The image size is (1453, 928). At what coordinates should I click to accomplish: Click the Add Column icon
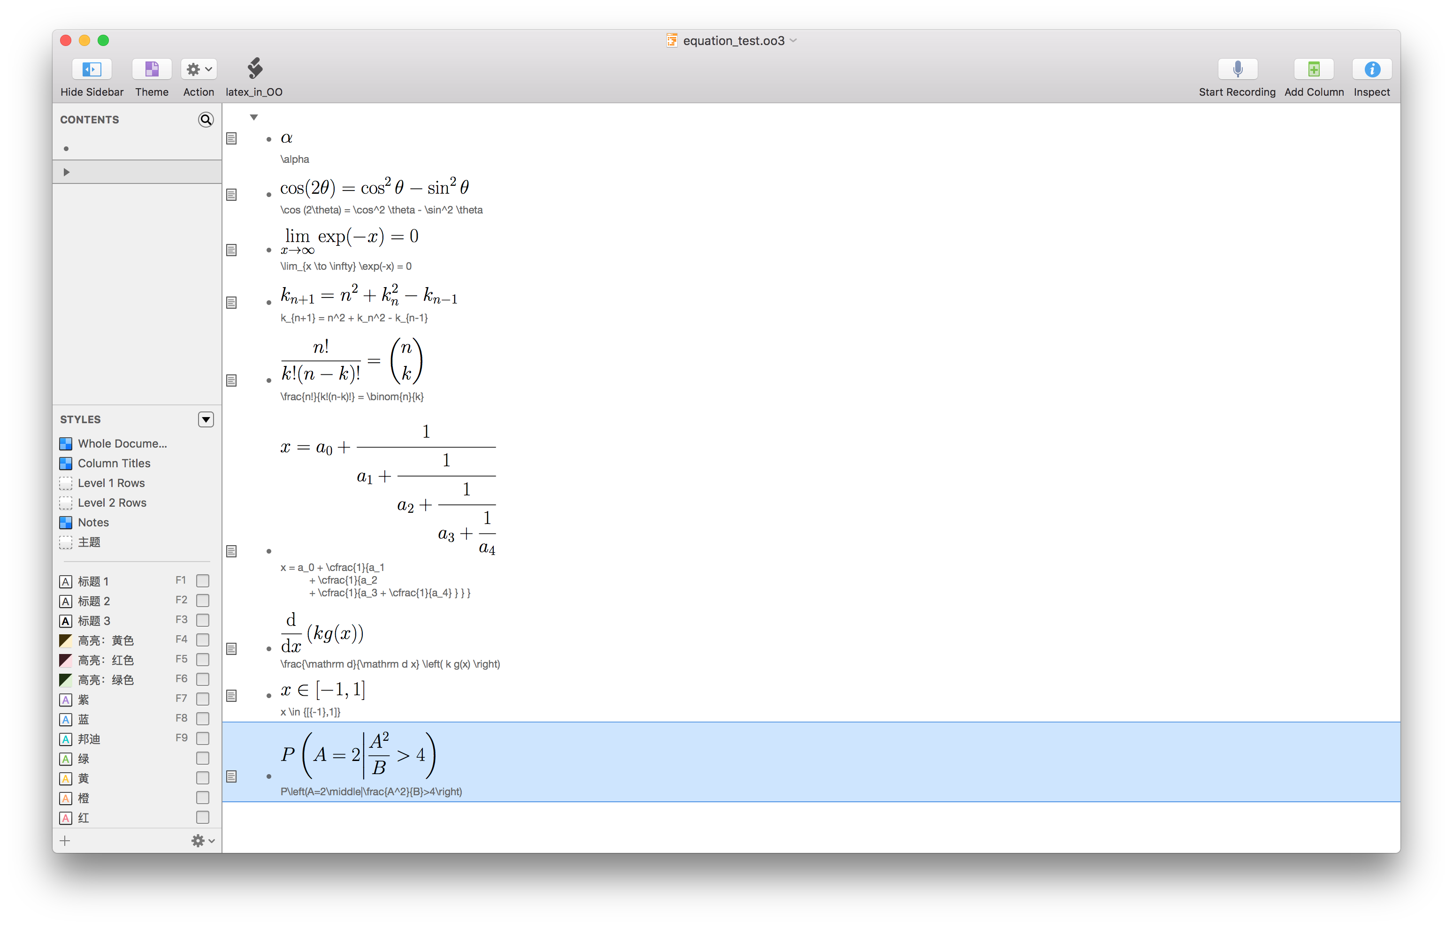pyautogui.click(x=1314, y=69)
